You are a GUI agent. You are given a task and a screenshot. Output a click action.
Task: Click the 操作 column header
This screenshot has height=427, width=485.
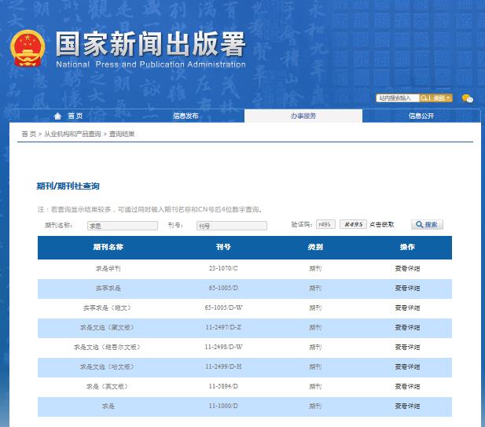point(407,247)
